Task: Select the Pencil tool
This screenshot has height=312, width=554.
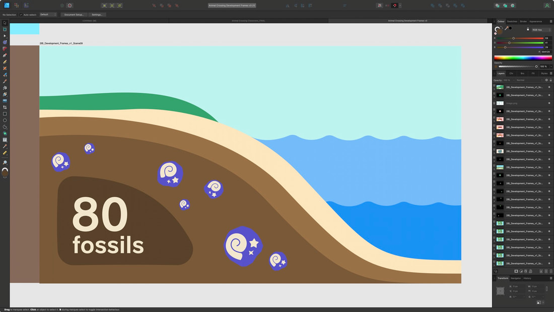Action: point(5,62)
